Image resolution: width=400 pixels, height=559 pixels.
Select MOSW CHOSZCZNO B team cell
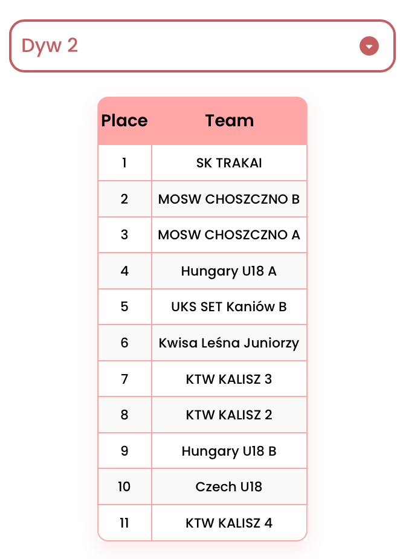229,199
